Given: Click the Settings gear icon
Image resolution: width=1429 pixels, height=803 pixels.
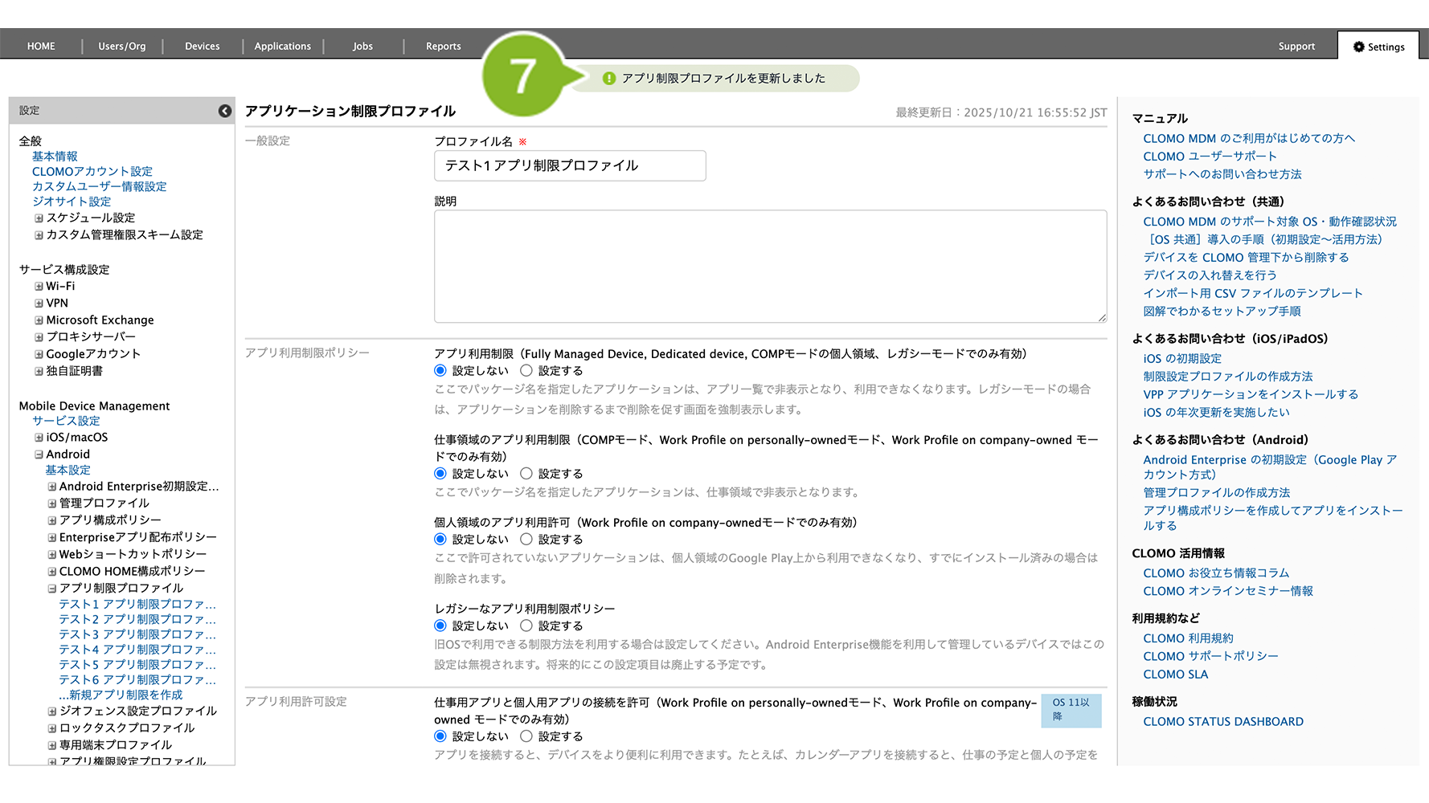Looking at the screenshot, I should [x=1358, y=47].
